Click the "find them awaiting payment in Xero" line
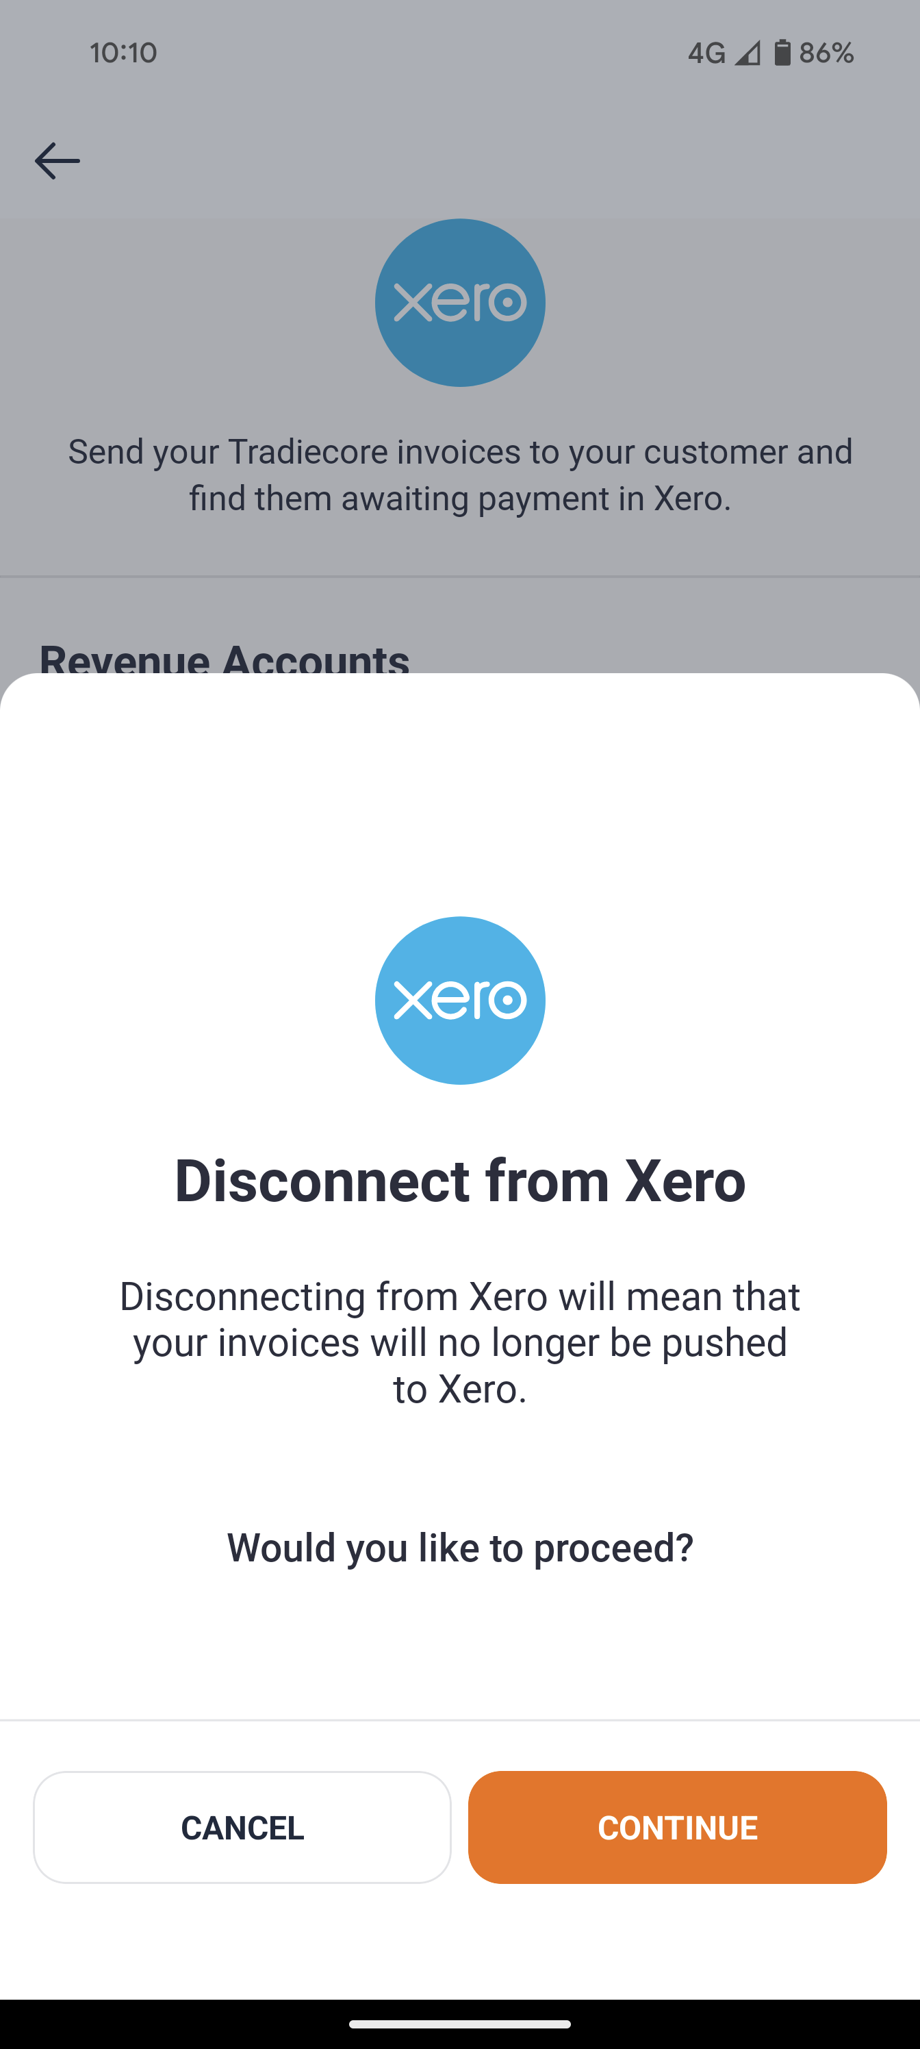 pyautogui.click(x=459, y=499)
